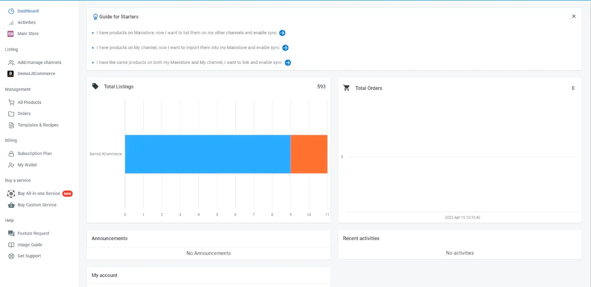Screen dimensions: 591x287
Task: Click the Buy All-in-one Service icon
Action: (x=11, y=194)
